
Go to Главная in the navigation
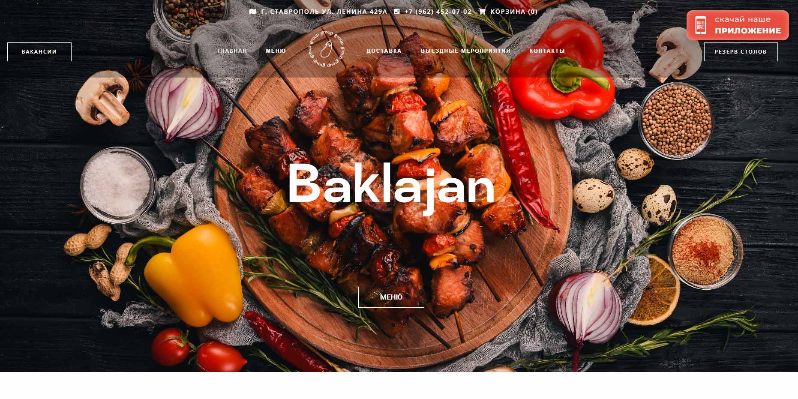[x=232, y=51]
